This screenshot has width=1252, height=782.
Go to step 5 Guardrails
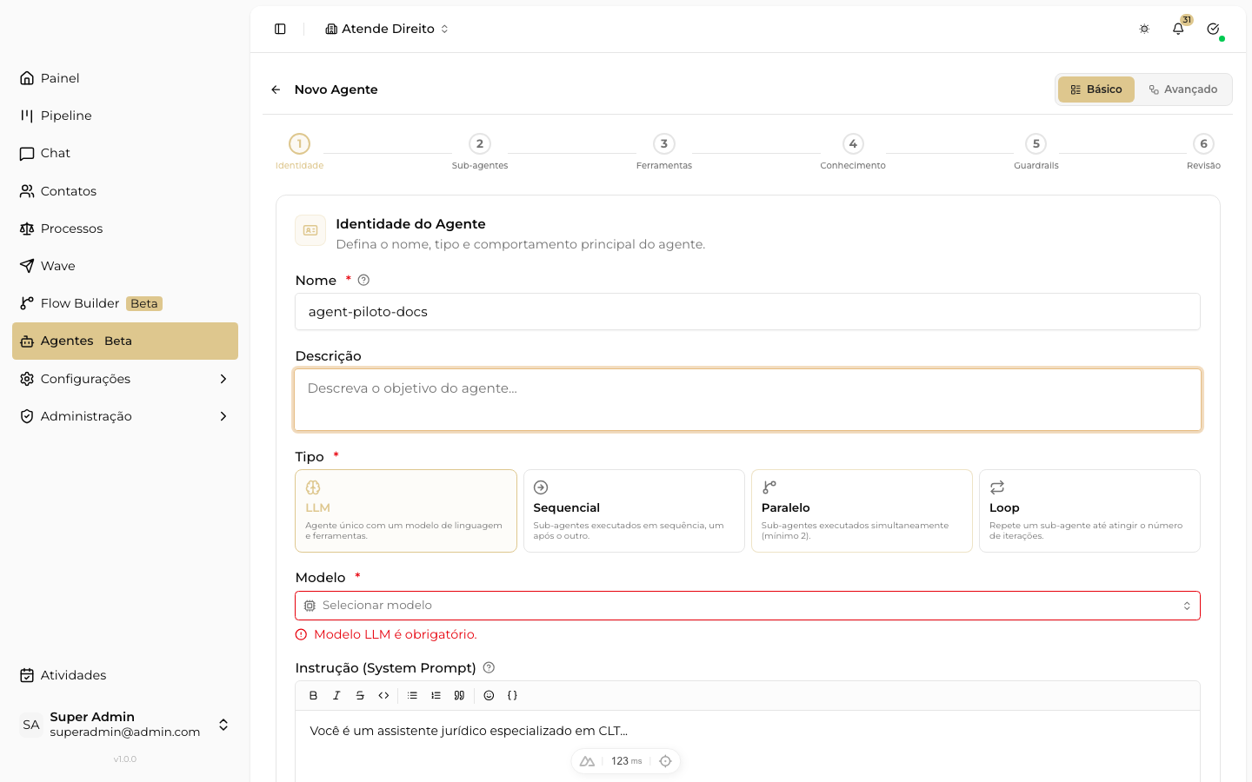[1036, 151]
